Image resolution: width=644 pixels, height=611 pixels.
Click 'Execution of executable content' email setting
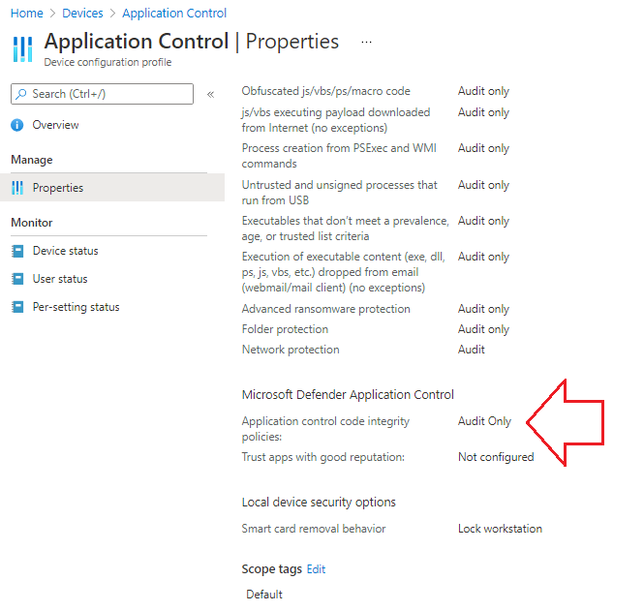coord(343,272)
